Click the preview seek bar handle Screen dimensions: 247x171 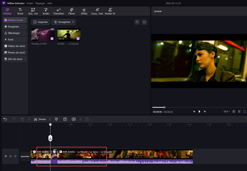point(164,107)
